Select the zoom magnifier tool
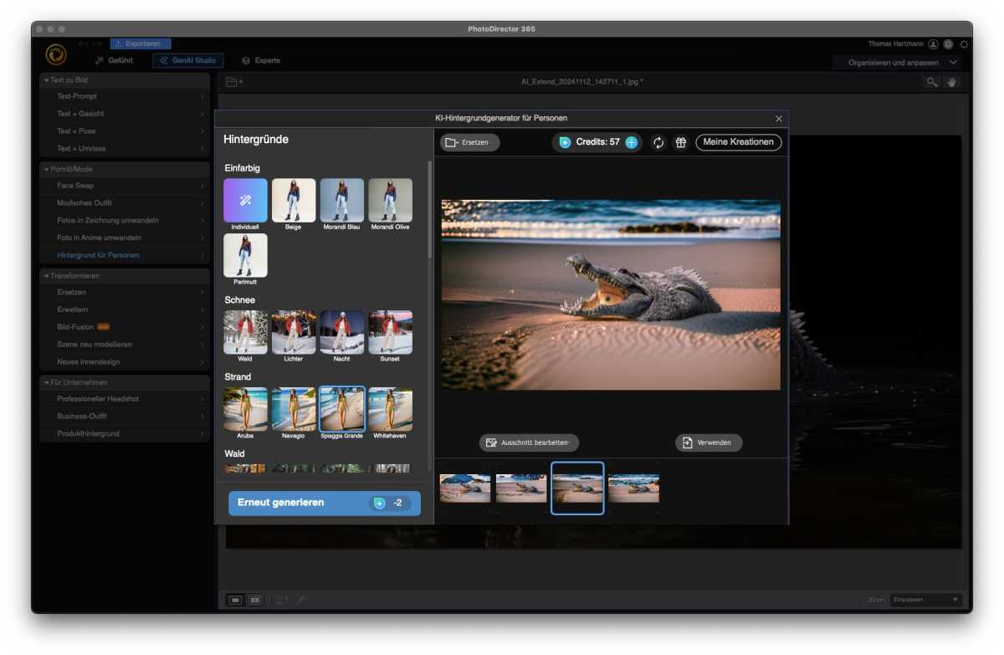 click(x=931, y=82)
